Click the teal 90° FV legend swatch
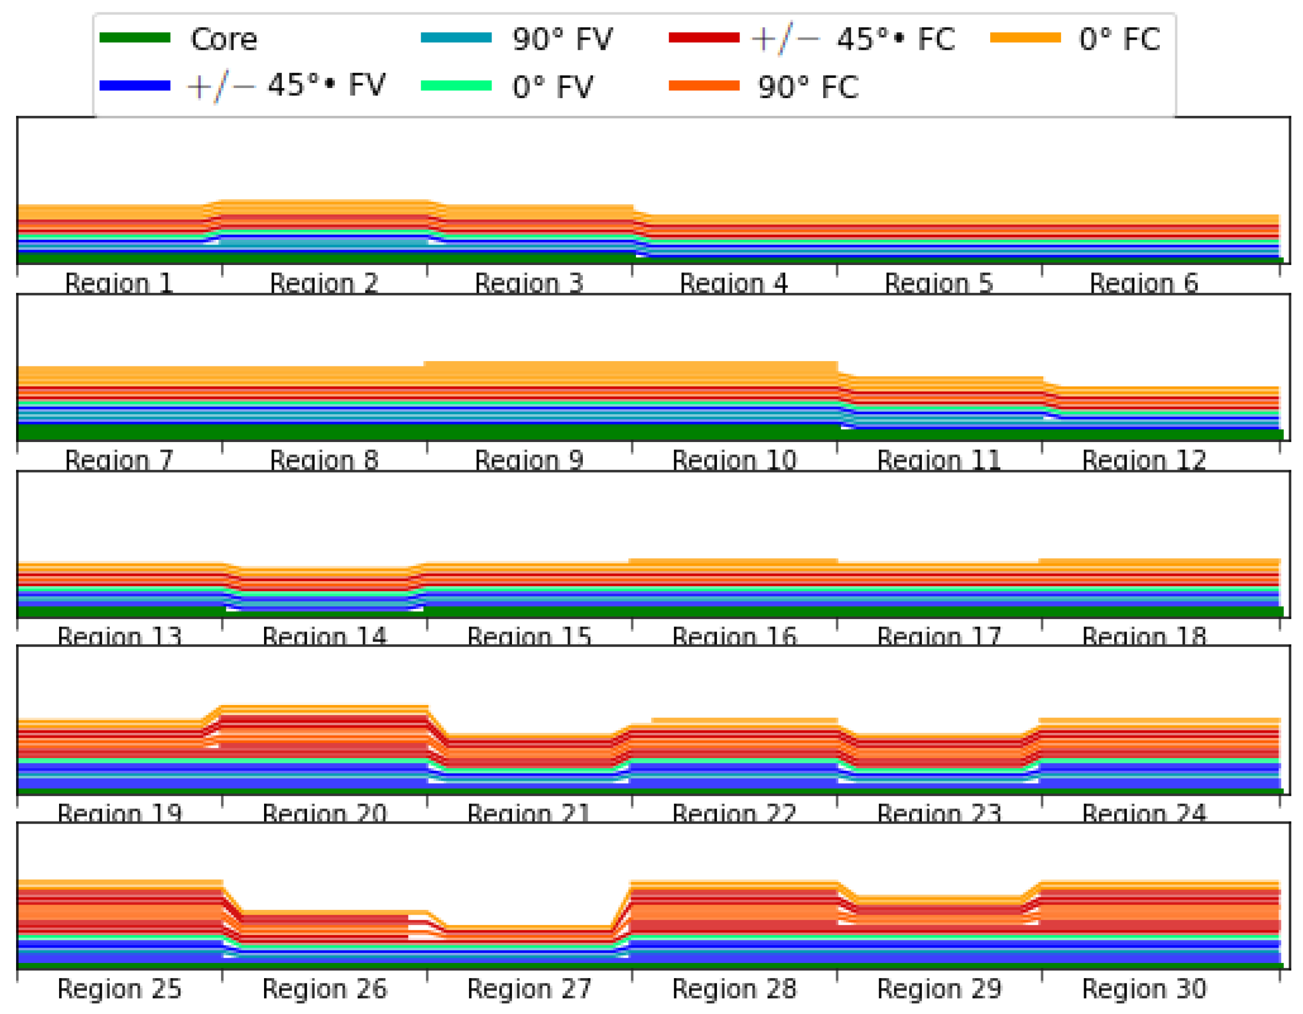This screenshot has width=1303, height=1014. [x=456, y=38]
